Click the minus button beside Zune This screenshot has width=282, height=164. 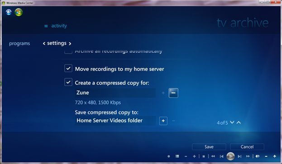coord(173,93)
